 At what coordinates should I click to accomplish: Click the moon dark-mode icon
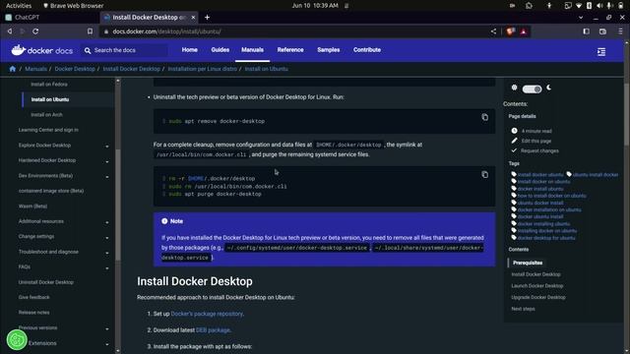(549, 88)
